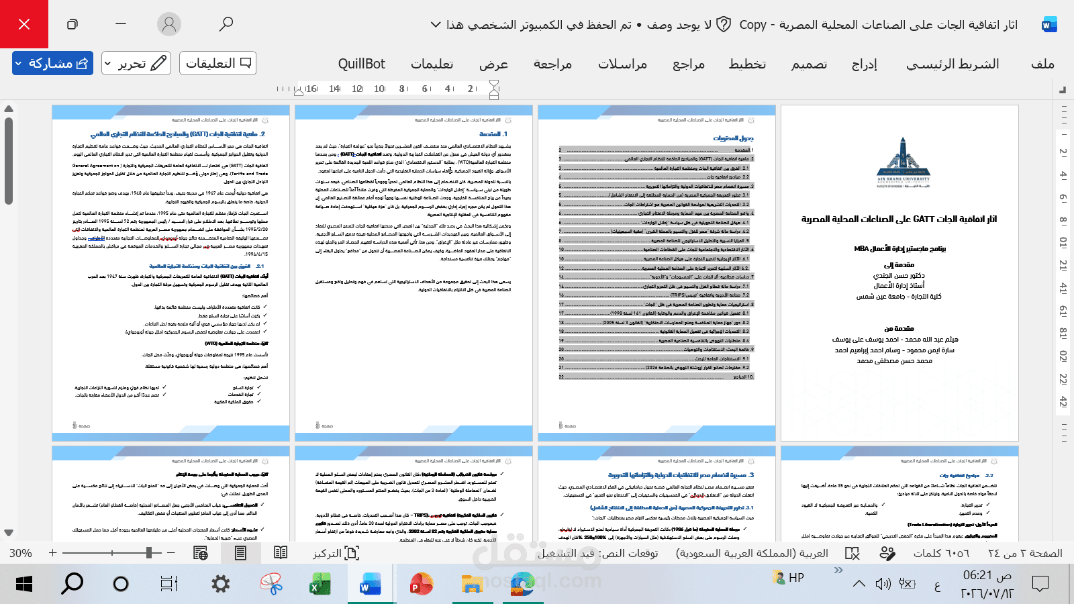The width and height of the screenshot is (1074, 604).
Task: Switch to the إدراج Insert tab
Action: [865, 64]
